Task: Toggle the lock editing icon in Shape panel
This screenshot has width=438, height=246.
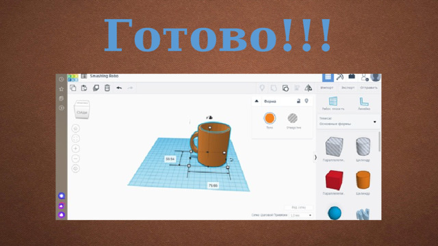Action: point(298,101)
